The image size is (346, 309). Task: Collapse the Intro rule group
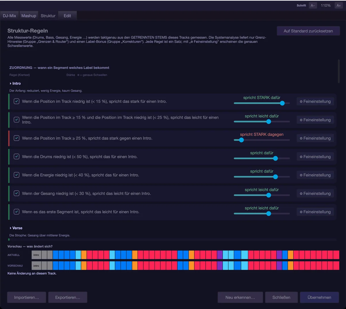(x=15, y=83)
